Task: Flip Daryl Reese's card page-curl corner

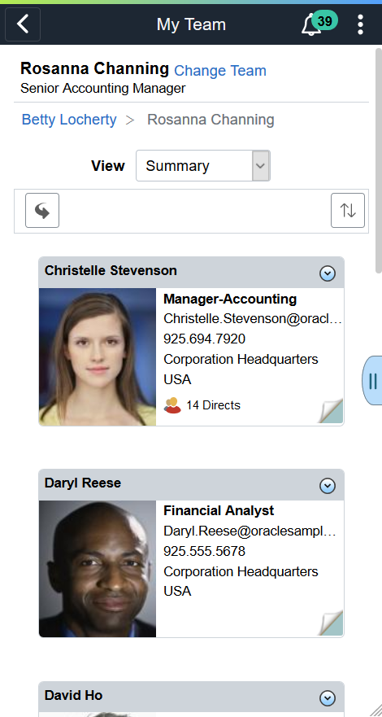Action: 331,623
